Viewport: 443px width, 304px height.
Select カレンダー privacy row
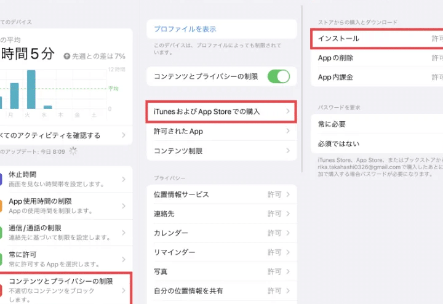(221, 233)
